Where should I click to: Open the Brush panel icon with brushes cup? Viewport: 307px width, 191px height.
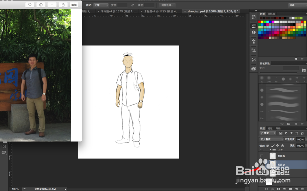(x=254, y=41)
